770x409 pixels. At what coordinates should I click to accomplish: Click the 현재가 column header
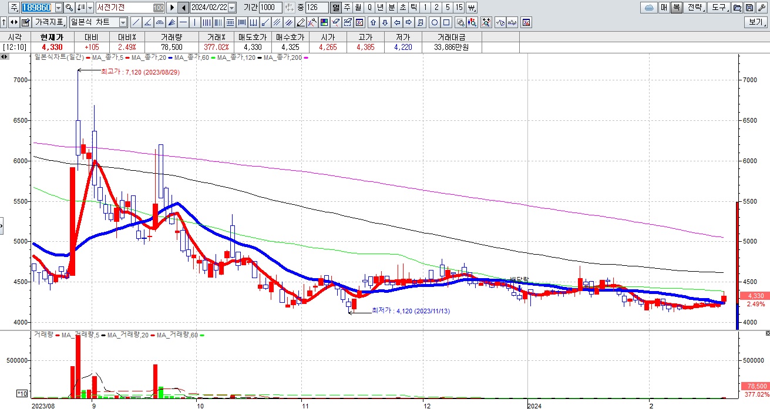(51, 36)
